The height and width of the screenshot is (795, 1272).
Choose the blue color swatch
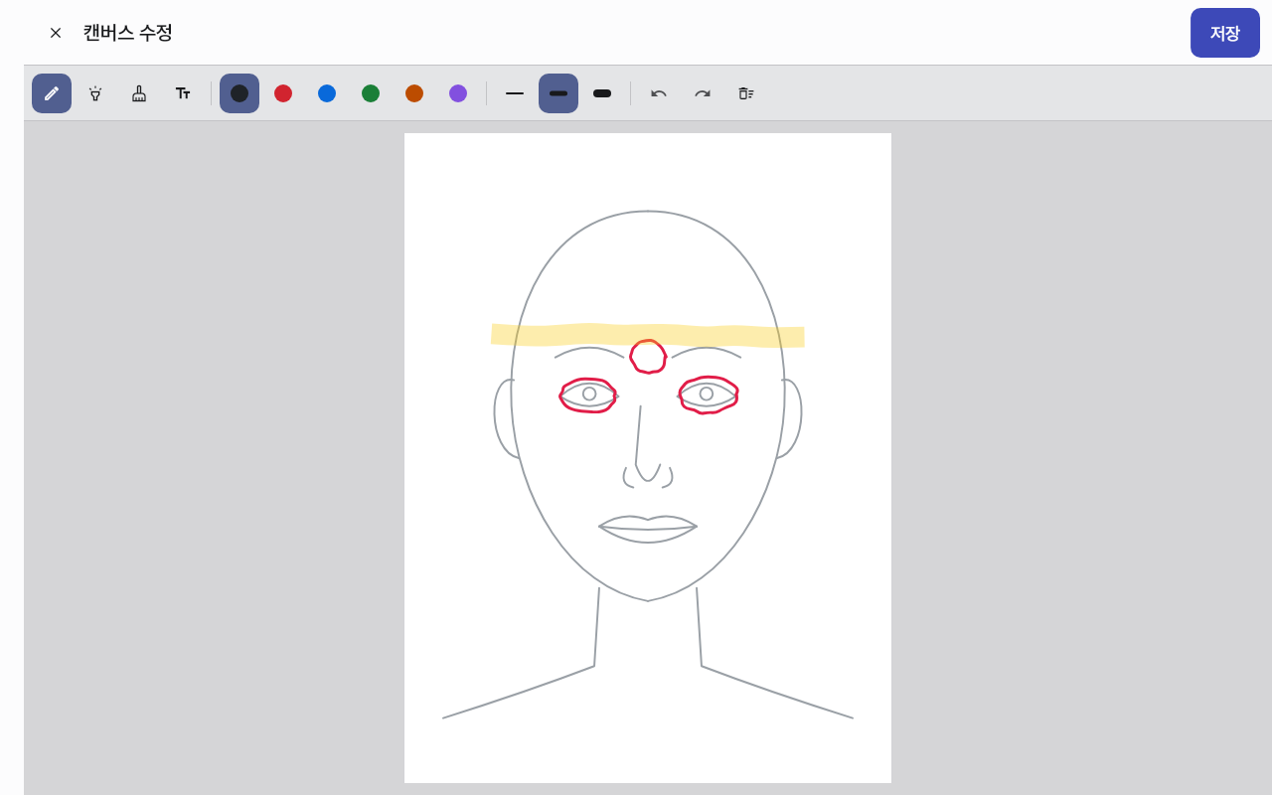tap(327, 93)
